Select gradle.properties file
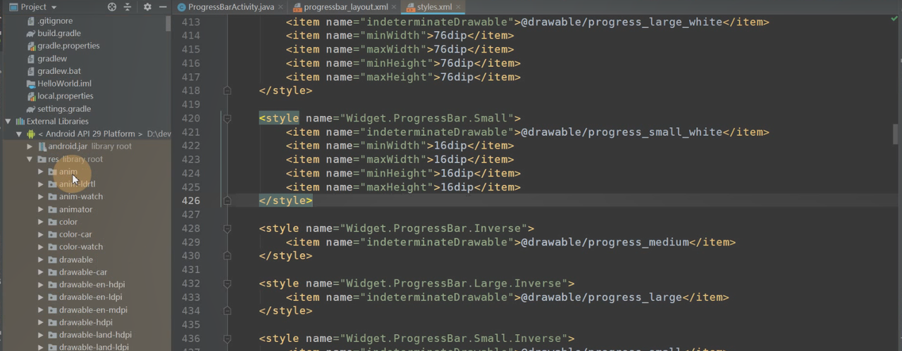The width and height of the screenshot is (902, 351). point(68,46)
